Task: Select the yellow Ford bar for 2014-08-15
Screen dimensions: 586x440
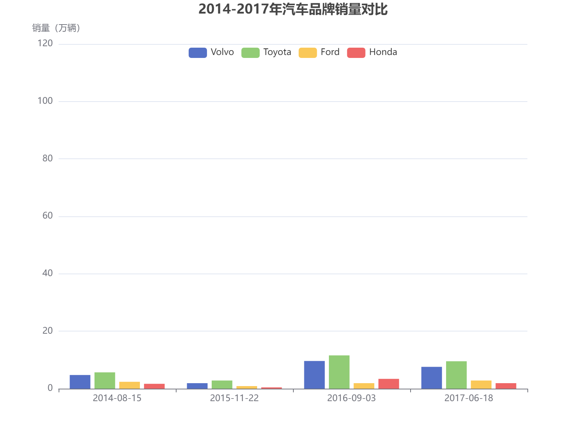Action: click(129, 384)
